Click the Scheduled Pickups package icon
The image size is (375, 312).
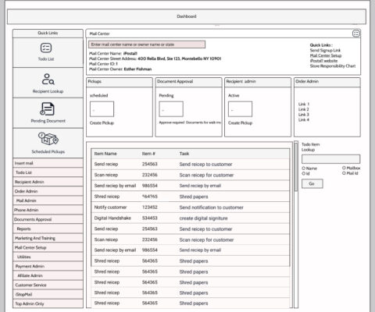pyautogui.click(x=48, y=139)
